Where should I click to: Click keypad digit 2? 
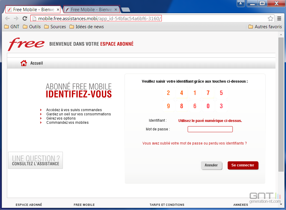168,93
